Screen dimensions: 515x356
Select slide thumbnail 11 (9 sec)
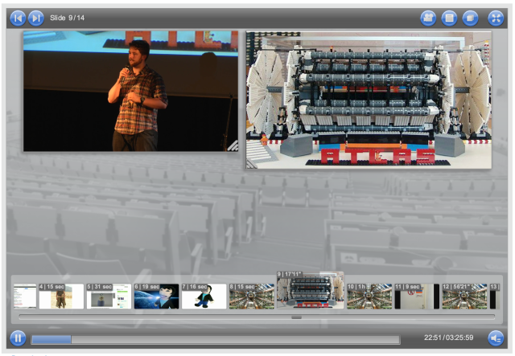[417, 297]
